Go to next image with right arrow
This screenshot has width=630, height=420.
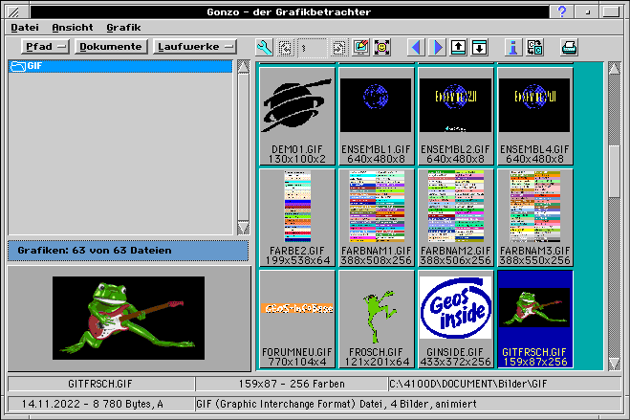(x=436, y=47)
